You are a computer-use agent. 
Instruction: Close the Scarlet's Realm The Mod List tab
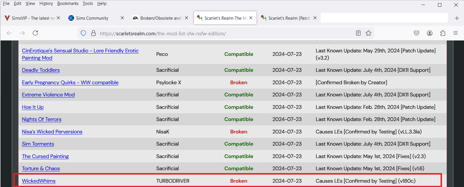tap(251, 18)
